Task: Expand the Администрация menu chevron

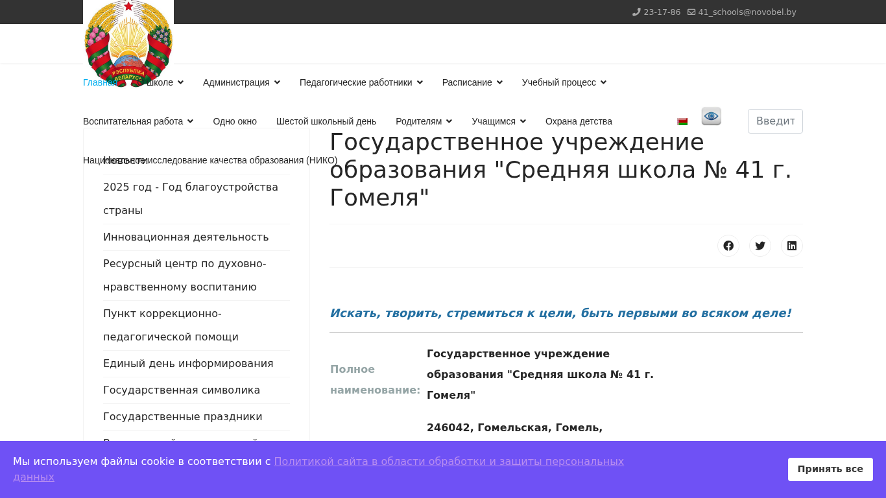Action: (x=277, y=82)
